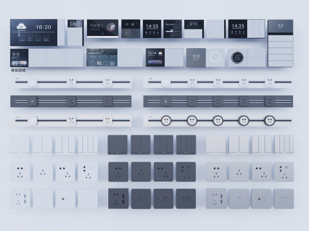Select the grey 10:12 clock panel
This screenshot has height=231, width=309.
click(x=196, y=58)
